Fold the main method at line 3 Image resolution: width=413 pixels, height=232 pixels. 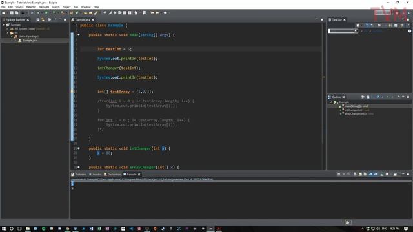pos(79,35)
